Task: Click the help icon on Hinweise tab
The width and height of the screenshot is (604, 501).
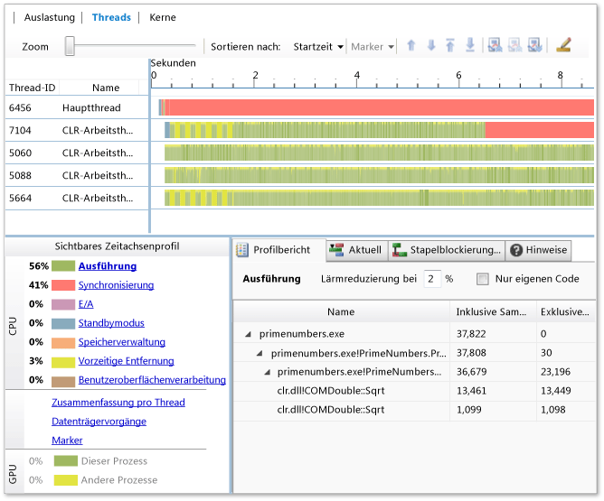Action: click(x=516, y=250)
